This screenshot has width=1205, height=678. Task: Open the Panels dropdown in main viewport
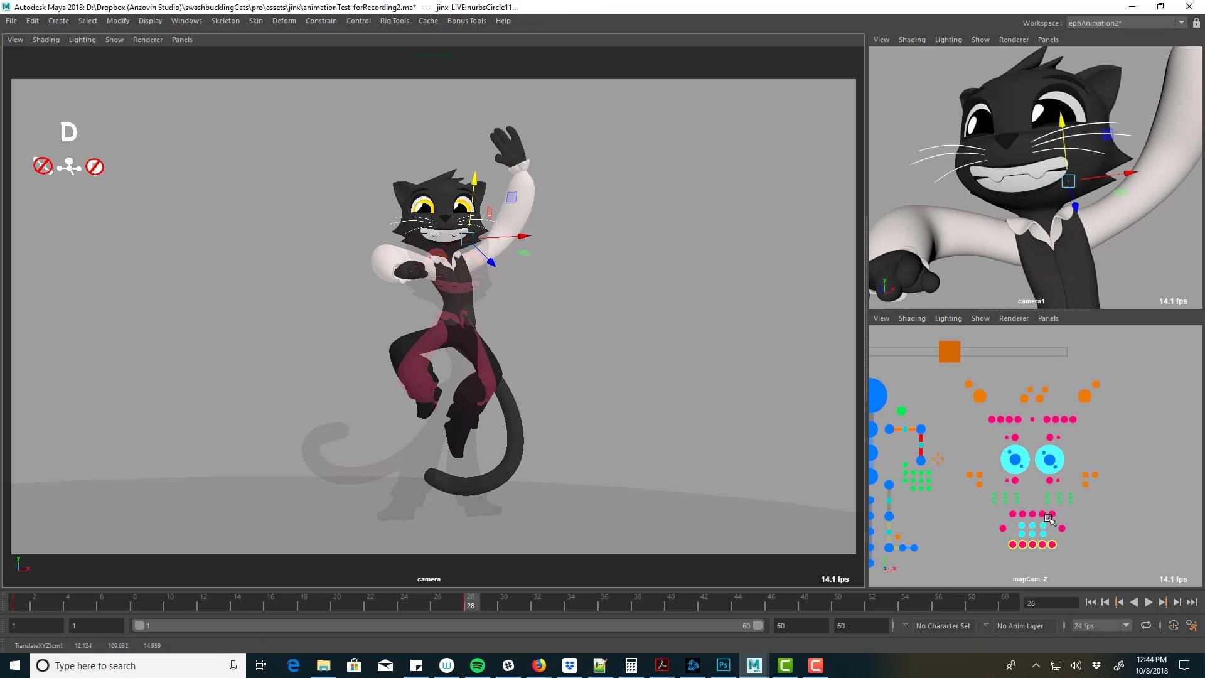point(182,40)
